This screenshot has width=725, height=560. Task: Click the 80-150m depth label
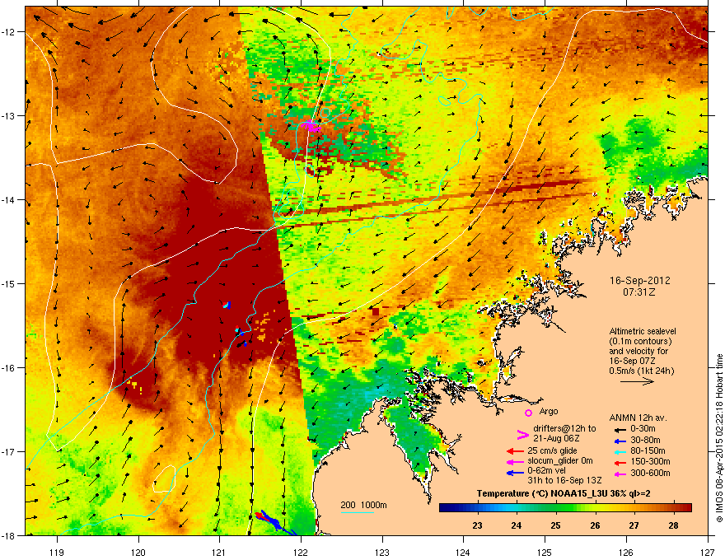pos(648,450)
